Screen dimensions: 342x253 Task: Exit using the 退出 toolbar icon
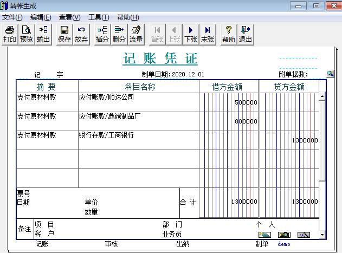(x=246, y=34)
